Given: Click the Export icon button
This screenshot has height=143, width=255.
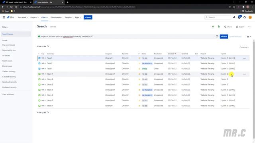Looking at the screenshot, I should (240, 27).
